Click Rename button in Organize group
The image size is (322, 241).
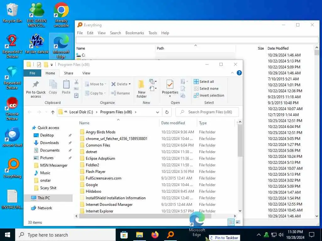pyautogui.click(x=120, y=93)
